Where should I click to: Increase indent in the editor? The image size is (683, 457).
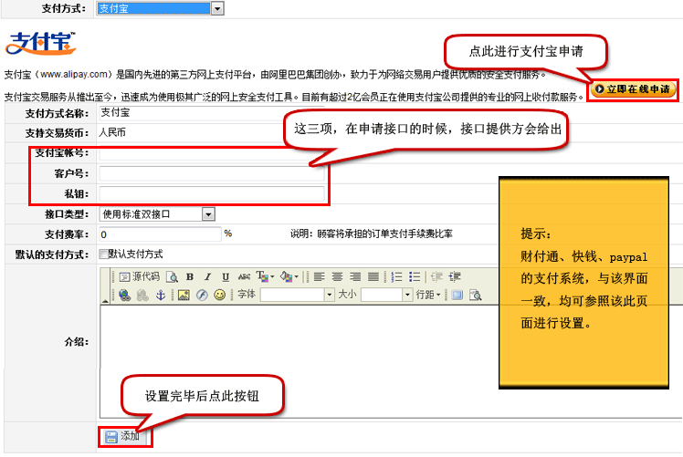point(455,276)
